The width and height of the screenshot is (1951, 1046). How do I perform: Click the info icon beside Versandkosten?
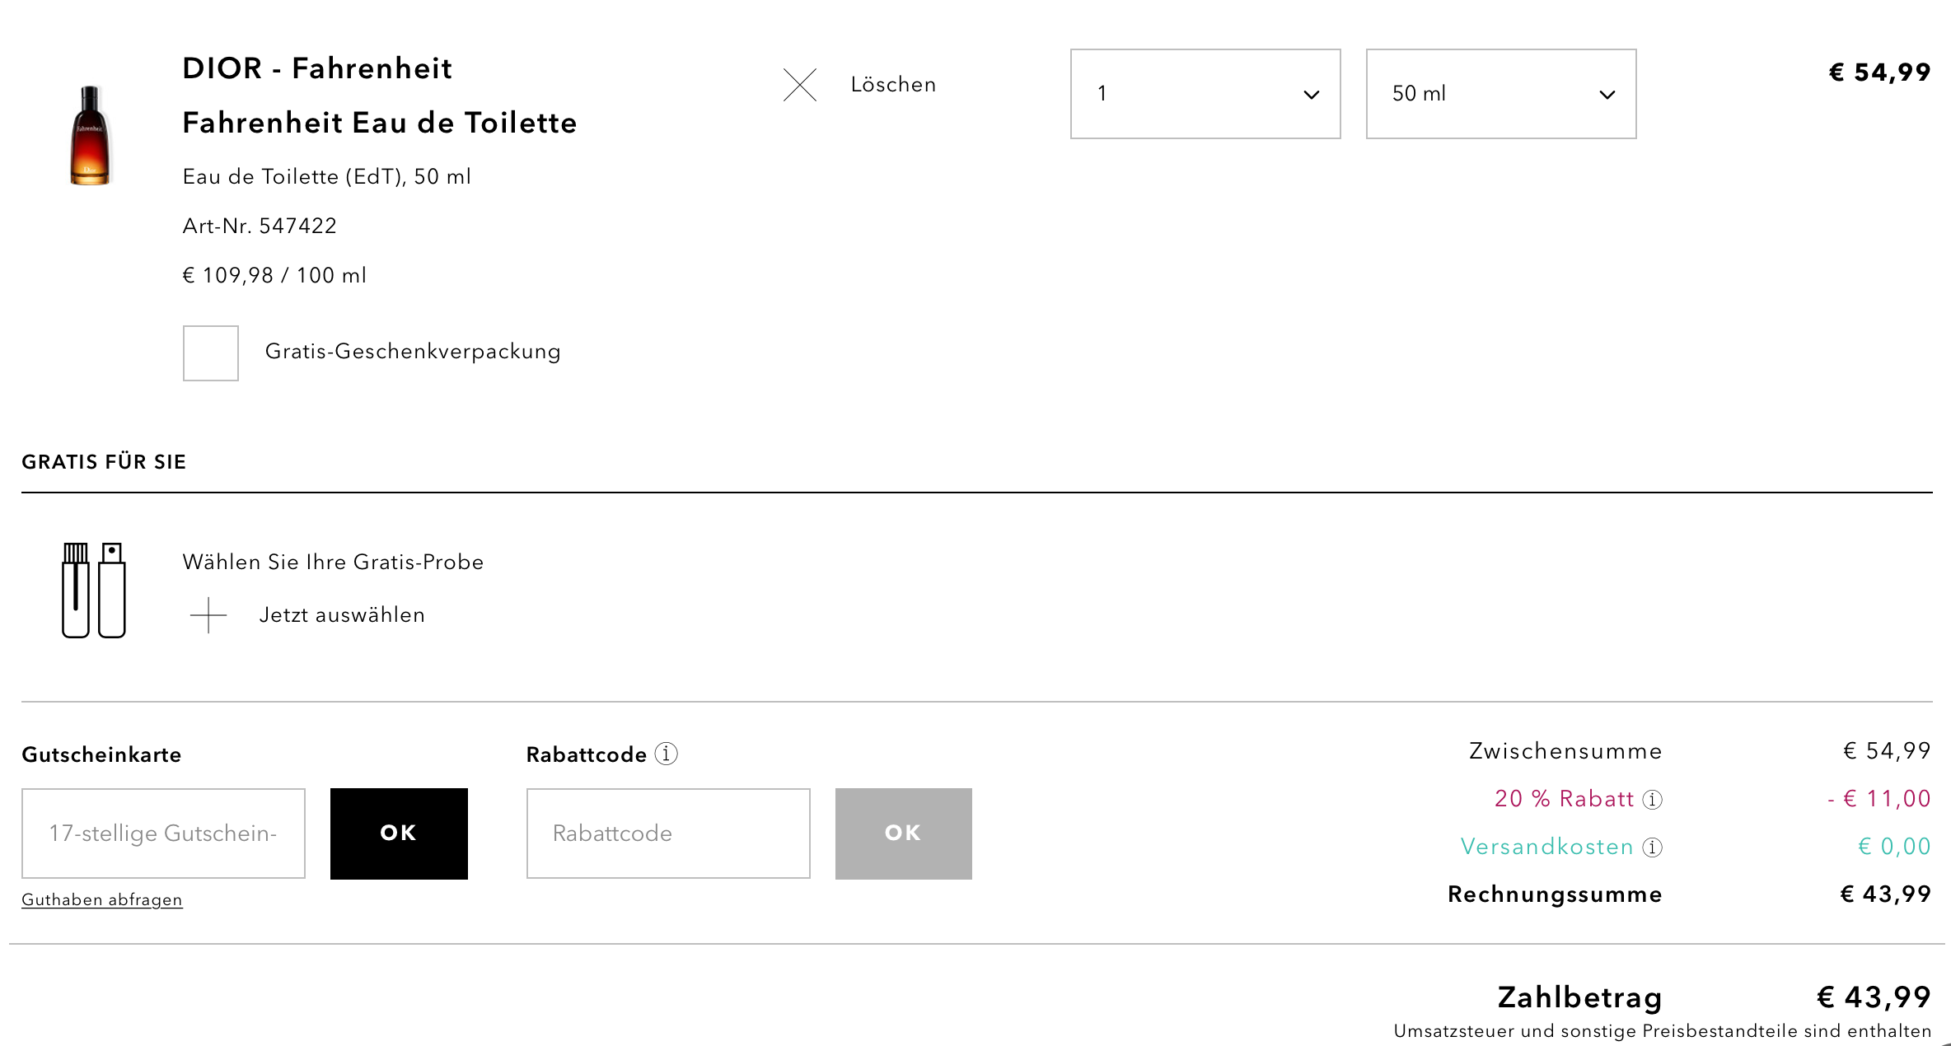pos(1652,848)
